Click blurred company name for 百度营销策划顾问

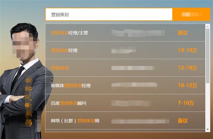click(x=131, y=103)
